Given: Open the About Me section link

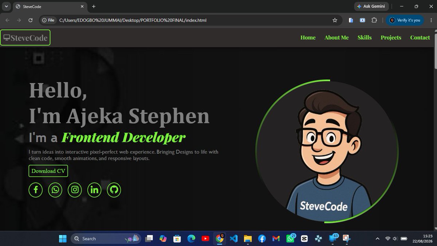Looking at the screenshot, I should 336,37.
